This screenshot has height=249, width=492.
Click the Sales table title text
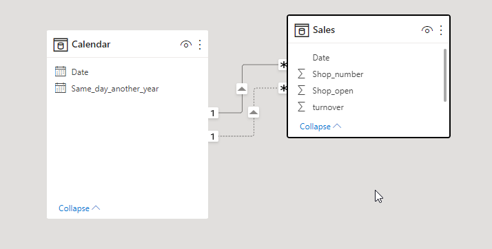click(324, 30)
